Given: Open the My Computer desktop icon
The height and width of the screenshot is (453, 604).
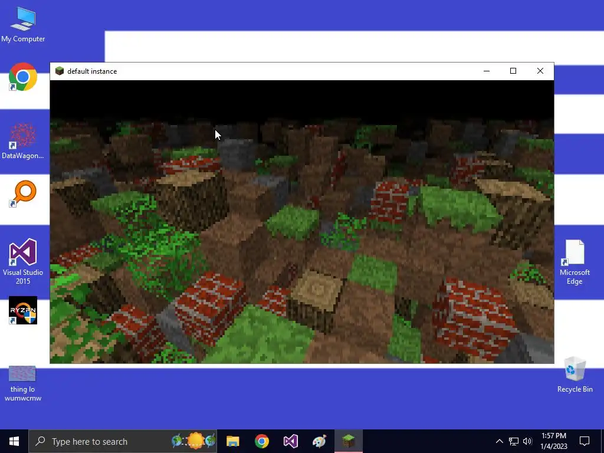Looking at the screenshot, I should click(23, 24).
